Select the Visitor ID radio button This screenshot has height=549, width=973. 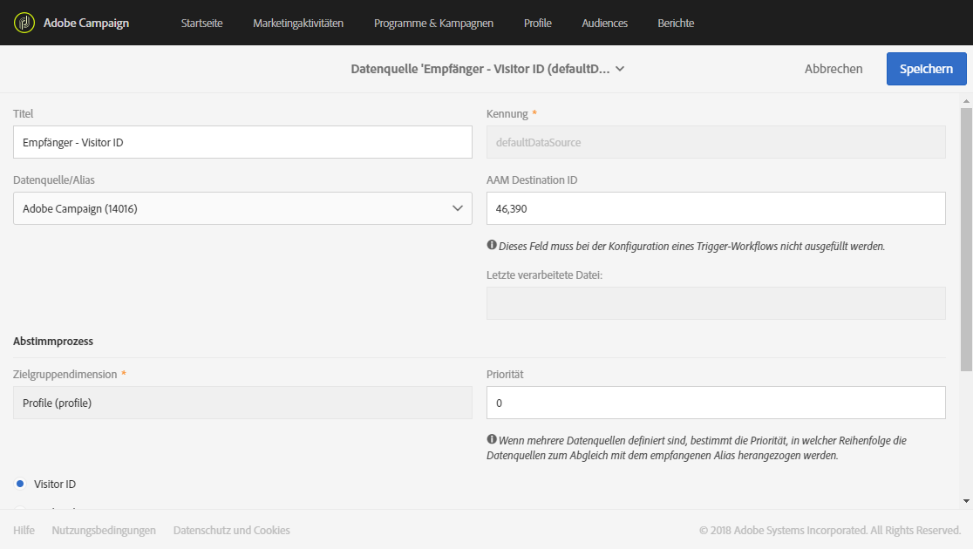coord(20,484)
